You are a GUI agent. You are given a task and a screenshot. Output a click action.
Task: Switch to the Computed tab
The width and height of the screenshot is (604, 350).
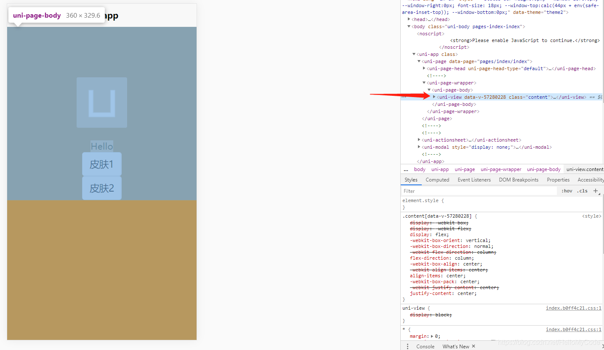click(437, 180)
